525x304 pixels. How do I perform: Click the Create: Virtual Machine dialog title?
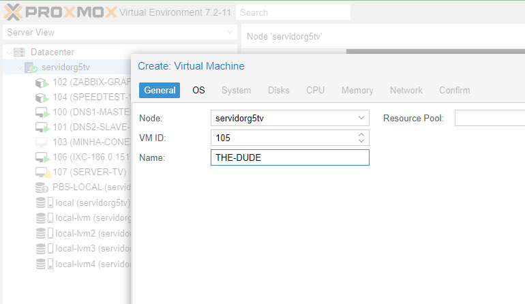191,66
